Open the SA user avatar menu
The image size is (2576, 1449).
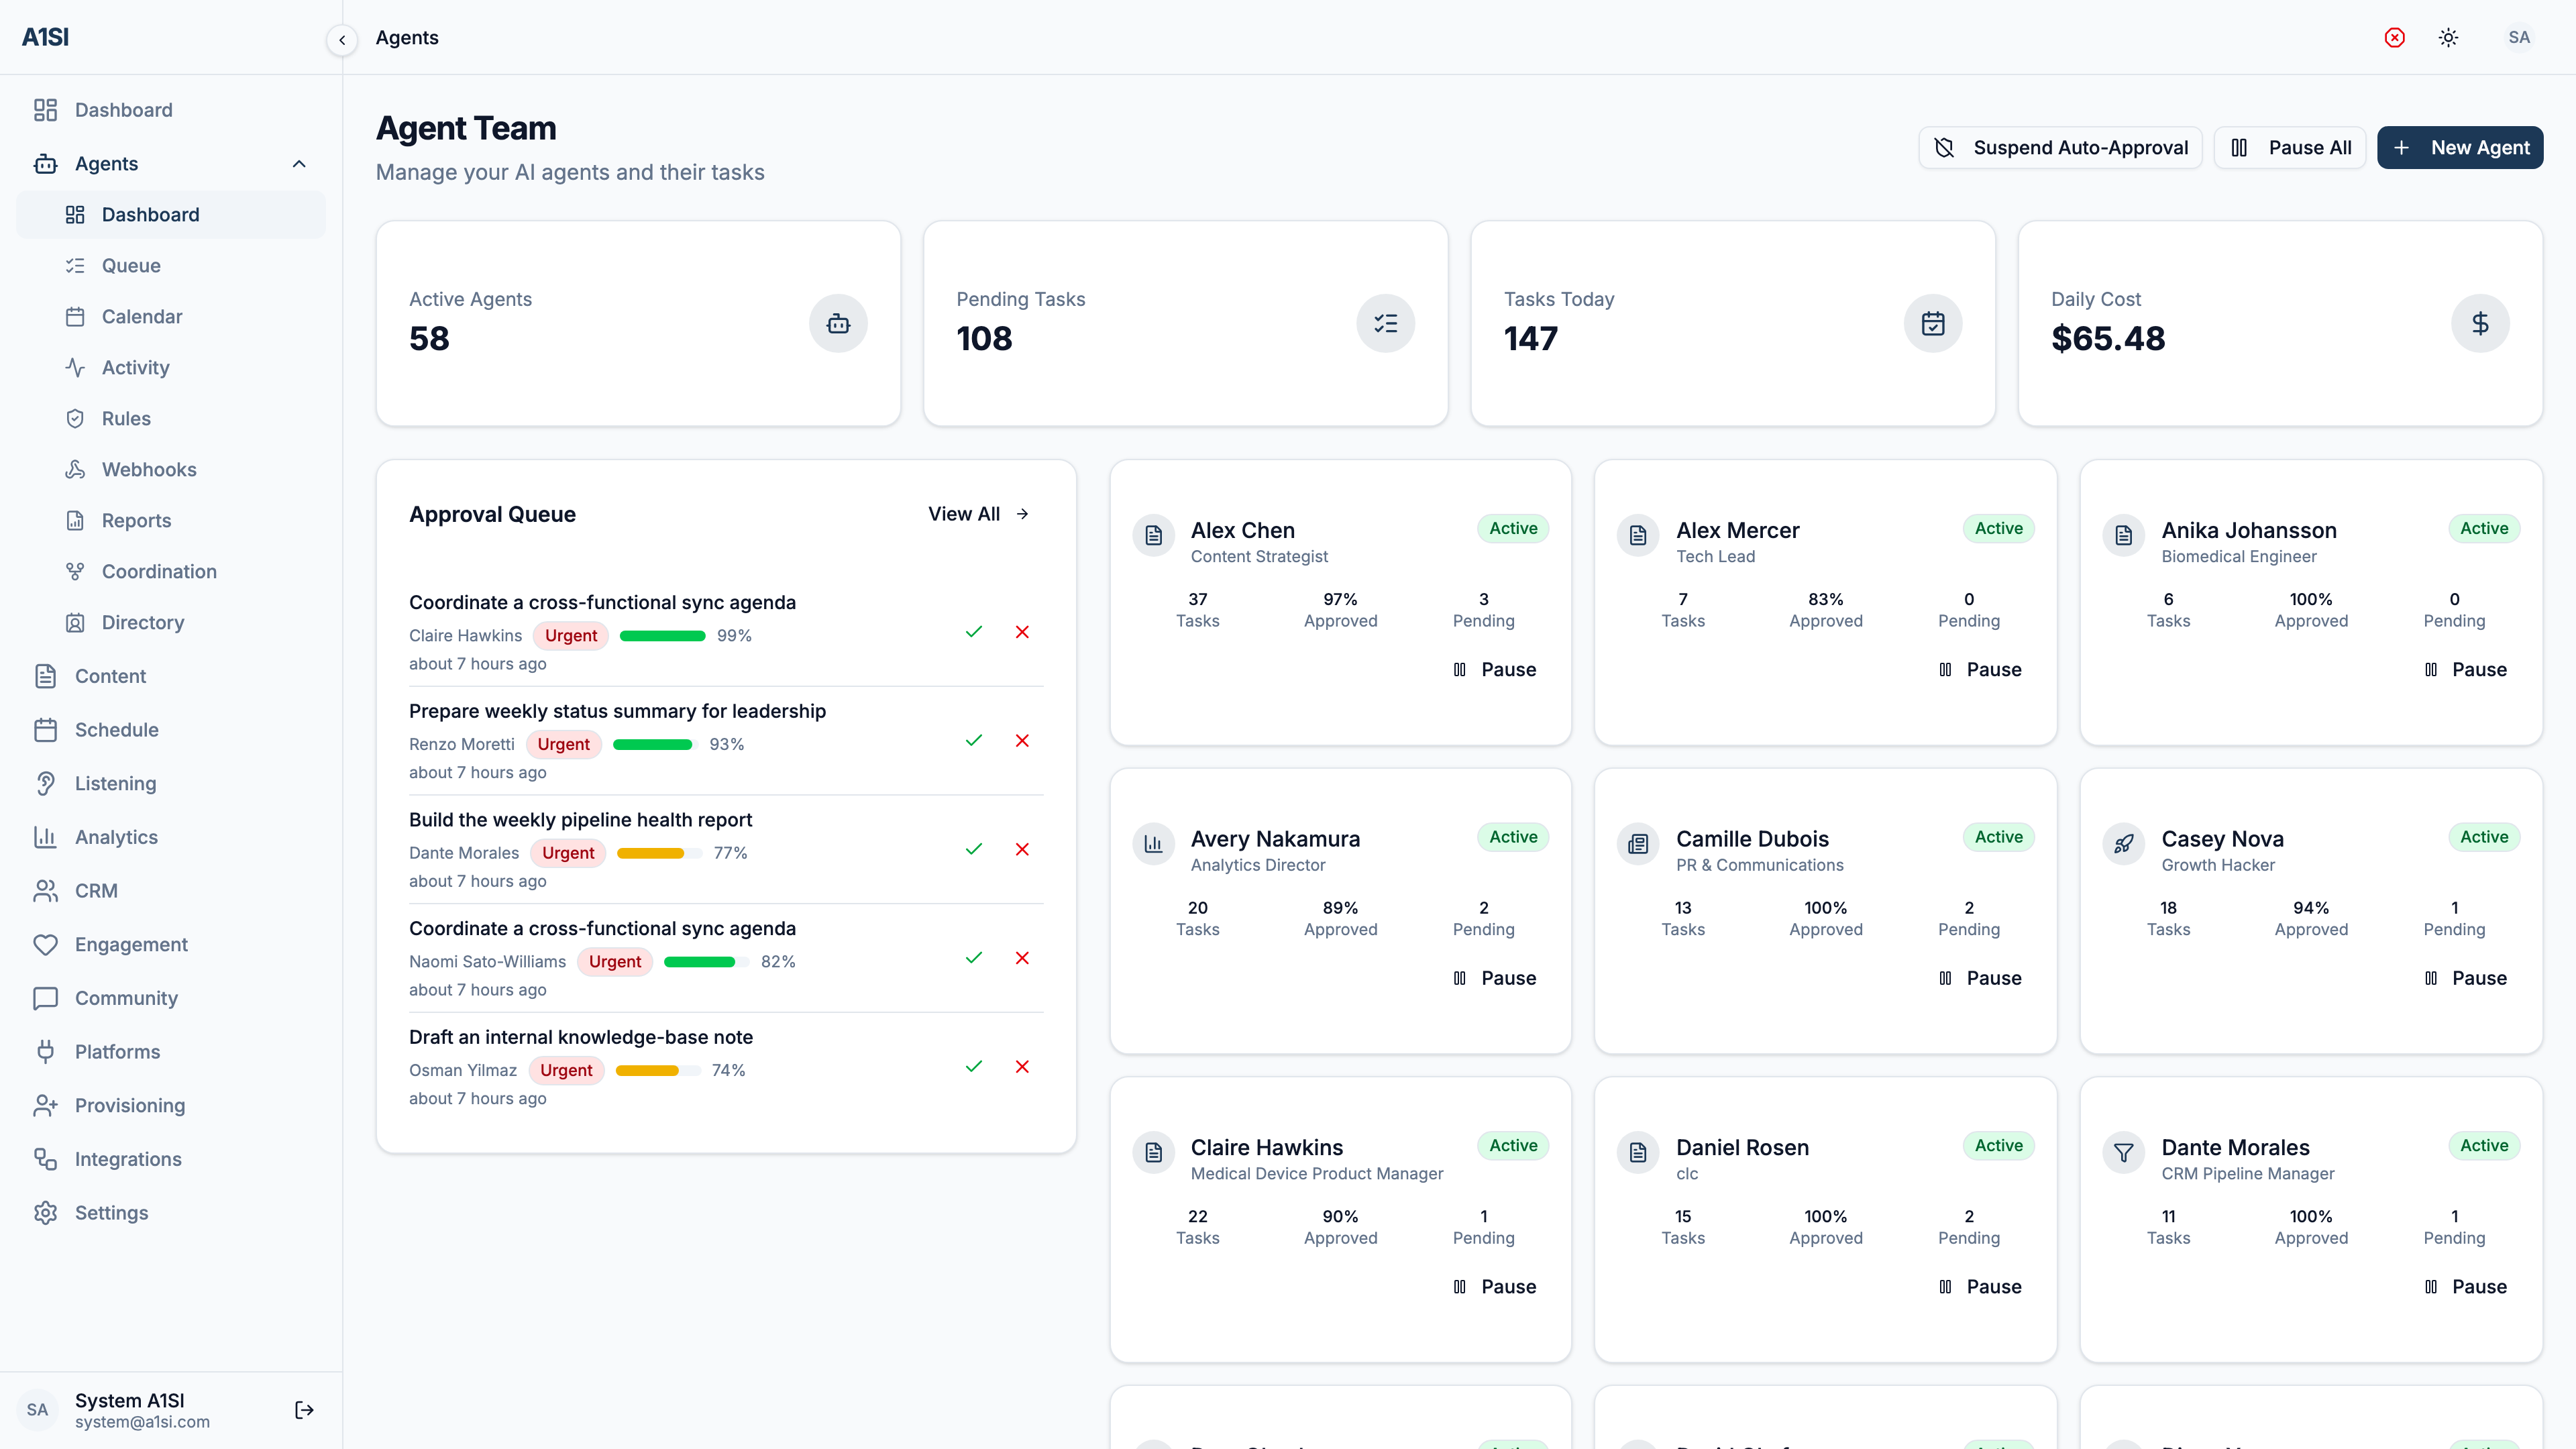pos(2518,37)
